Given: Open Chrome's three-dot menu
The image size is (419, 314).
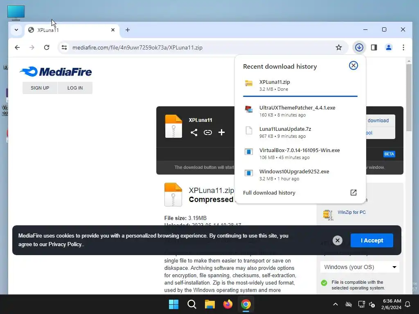Looking at the screenshot, I should click(x=403, y=47).
